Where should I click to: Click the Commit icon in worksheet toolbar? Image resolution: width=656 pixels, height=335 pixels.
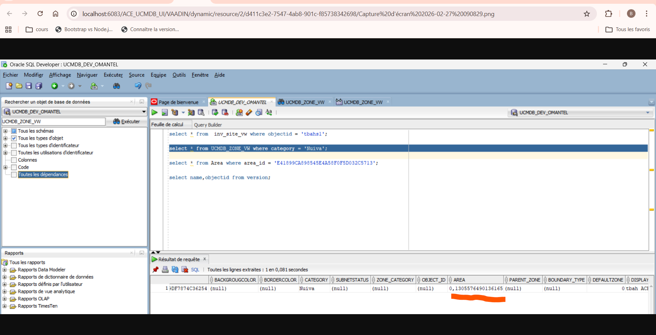tap(215, 112)
